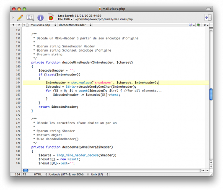
Task: Click the blue Info icon
Action: (x=40, y=18)
